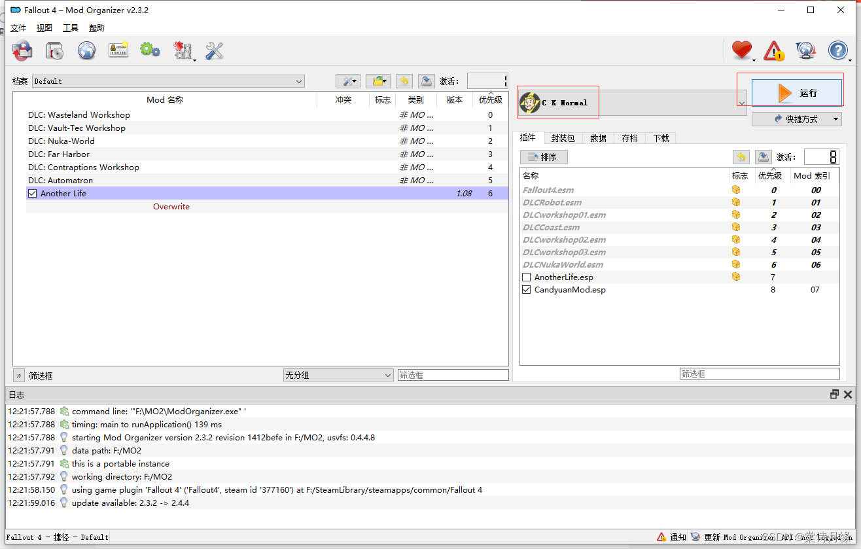Select DLC: Far Harbor mod row
861x549 pixels.
pyautogui.click(x=267, y=154)
